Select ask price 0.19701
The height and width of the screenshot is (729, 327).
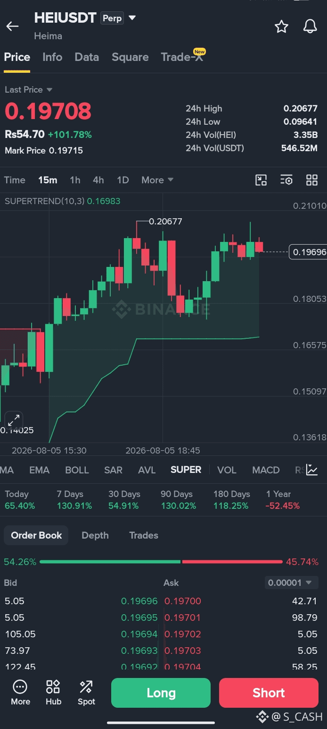[183, 618]
